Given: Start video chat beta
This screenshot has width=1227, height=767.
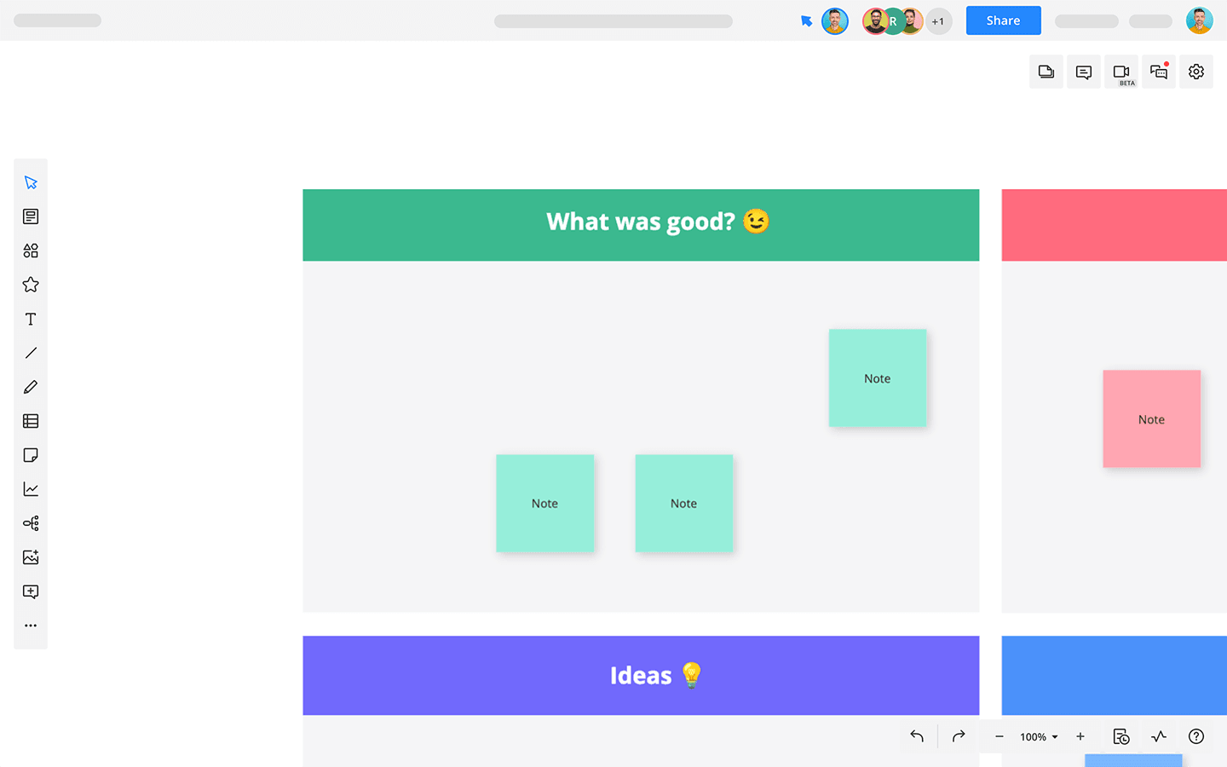Looking at the screenshot, I should coord(1121,72).
